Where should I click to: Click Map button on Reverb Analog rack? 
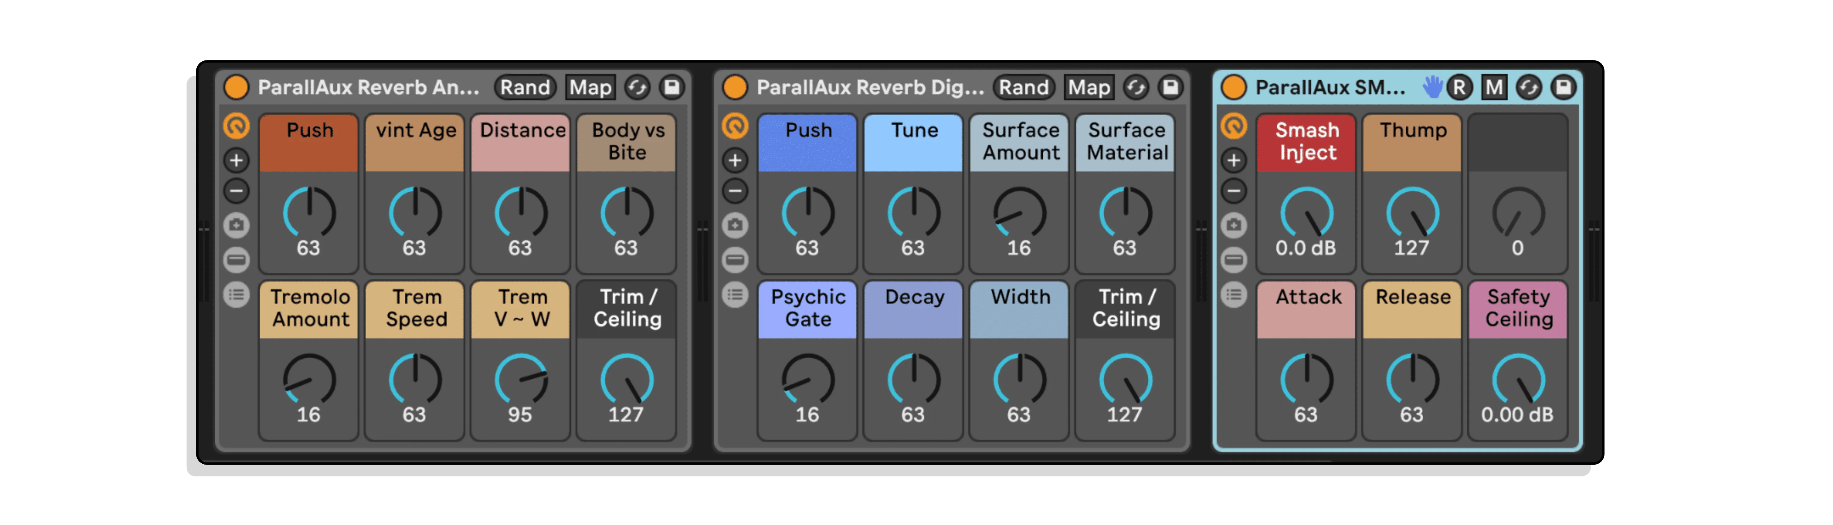[x=591, y=88]
